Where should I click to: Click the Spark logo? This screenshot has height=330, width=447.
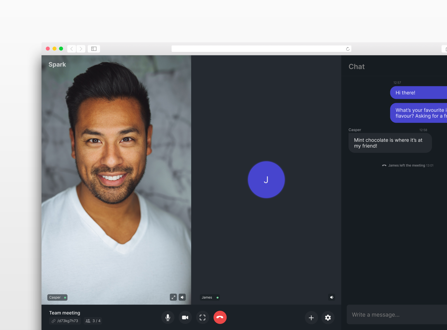[57, 65]
